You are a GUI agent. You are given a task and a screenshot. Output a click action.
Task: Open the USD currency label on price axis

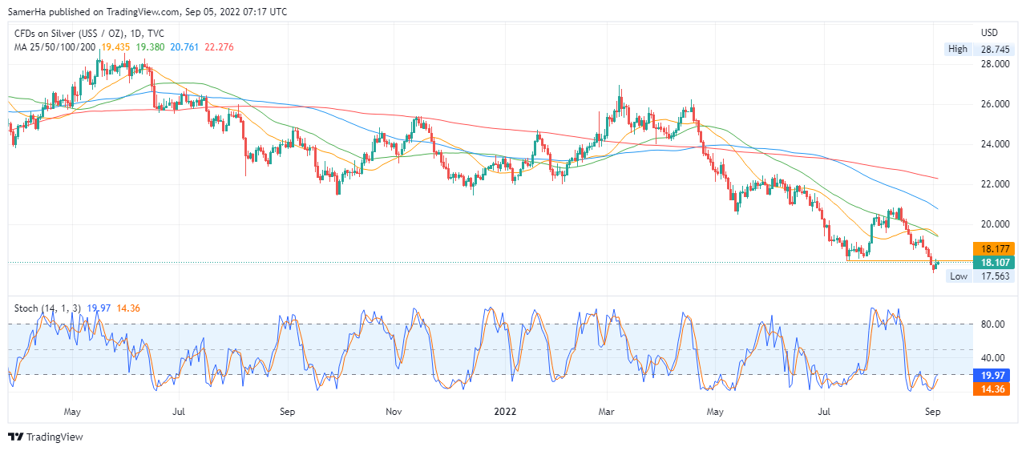click(989, 33)
